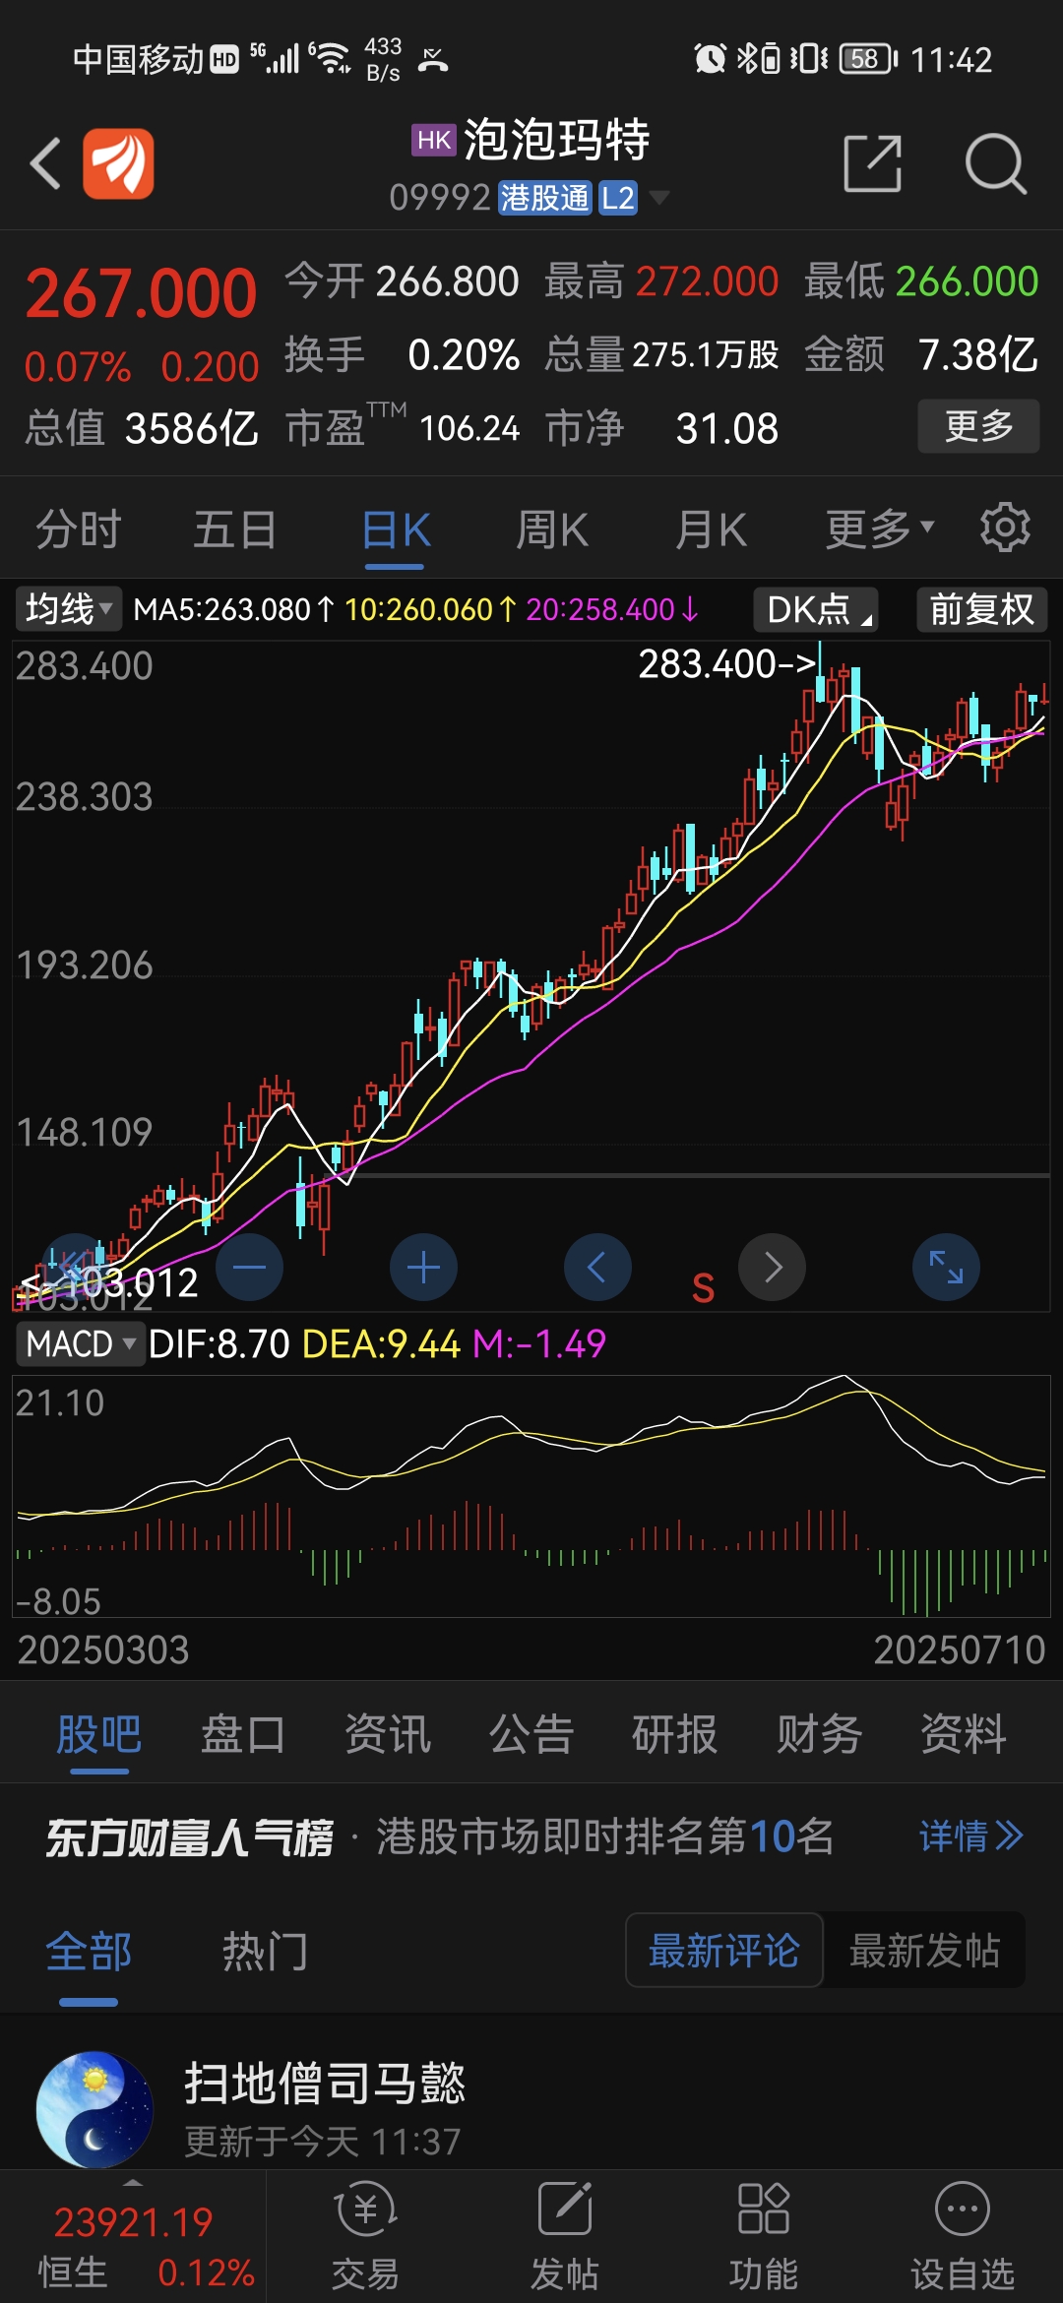Open the 公告 announcements tab
Viewport: 1063px width, 2303px height.
(x=531, y=1734)
